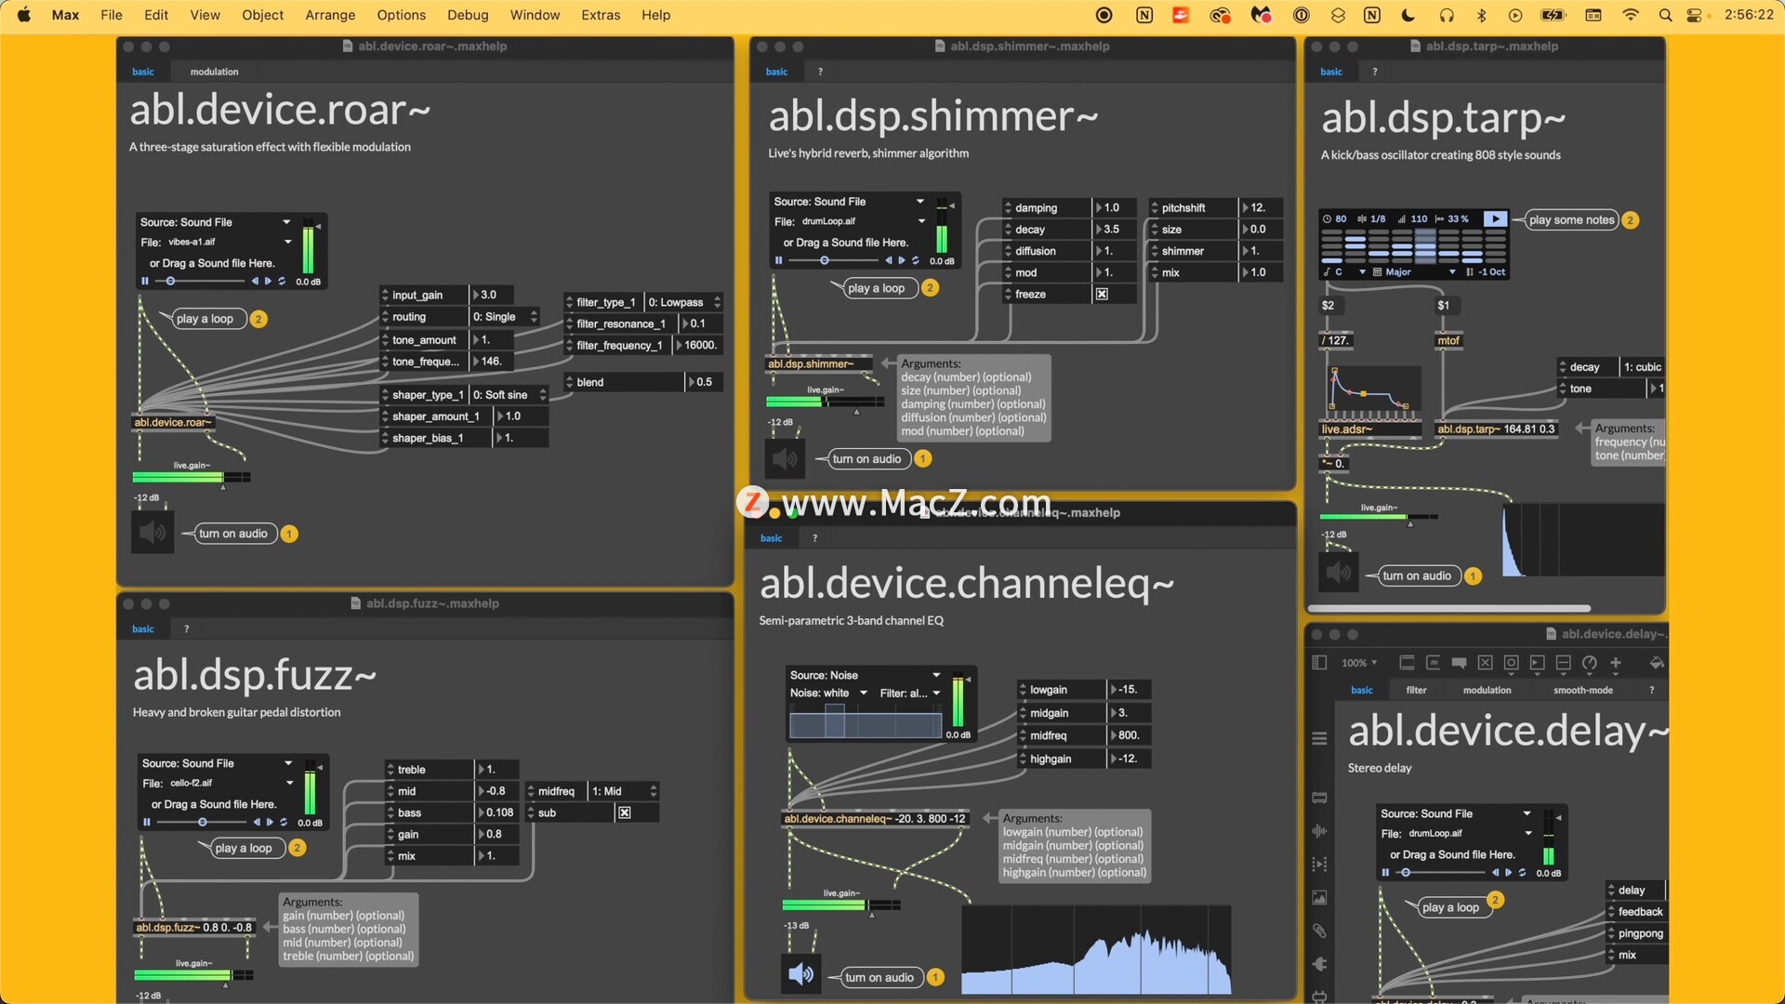Toggle the sub checkbox in fuzz window

pos(625,812)
